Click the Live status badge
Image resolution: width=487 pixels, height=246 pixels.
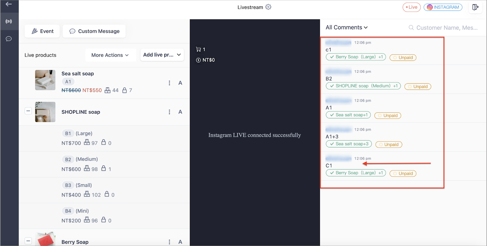(x=412, y=7)
